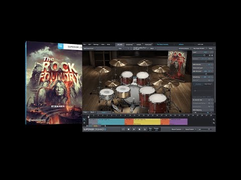Toggle the MIDI Monitor power button
This screenshot has height=180, width=241.
[209, 64]
